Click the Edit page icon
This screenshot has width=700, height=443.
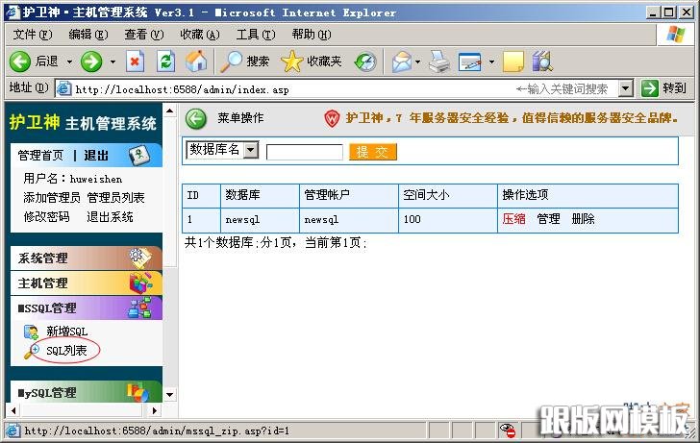pyautogui.click(x=470, y=62)
